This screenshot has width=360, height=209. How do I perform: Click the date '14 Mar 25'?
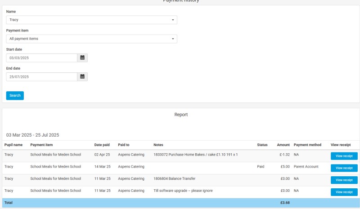103,167
